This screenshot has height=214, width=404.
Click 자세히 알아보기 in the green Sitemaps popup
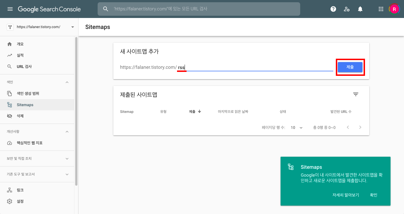click(345, 195)
